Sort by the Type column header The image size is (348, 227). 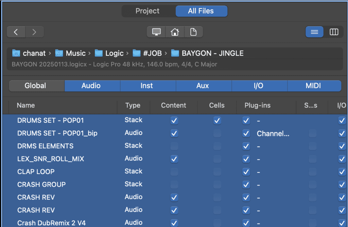coord(133,105)
